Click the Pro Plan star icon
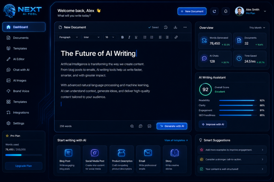274x182 pixels. point(7,136)
